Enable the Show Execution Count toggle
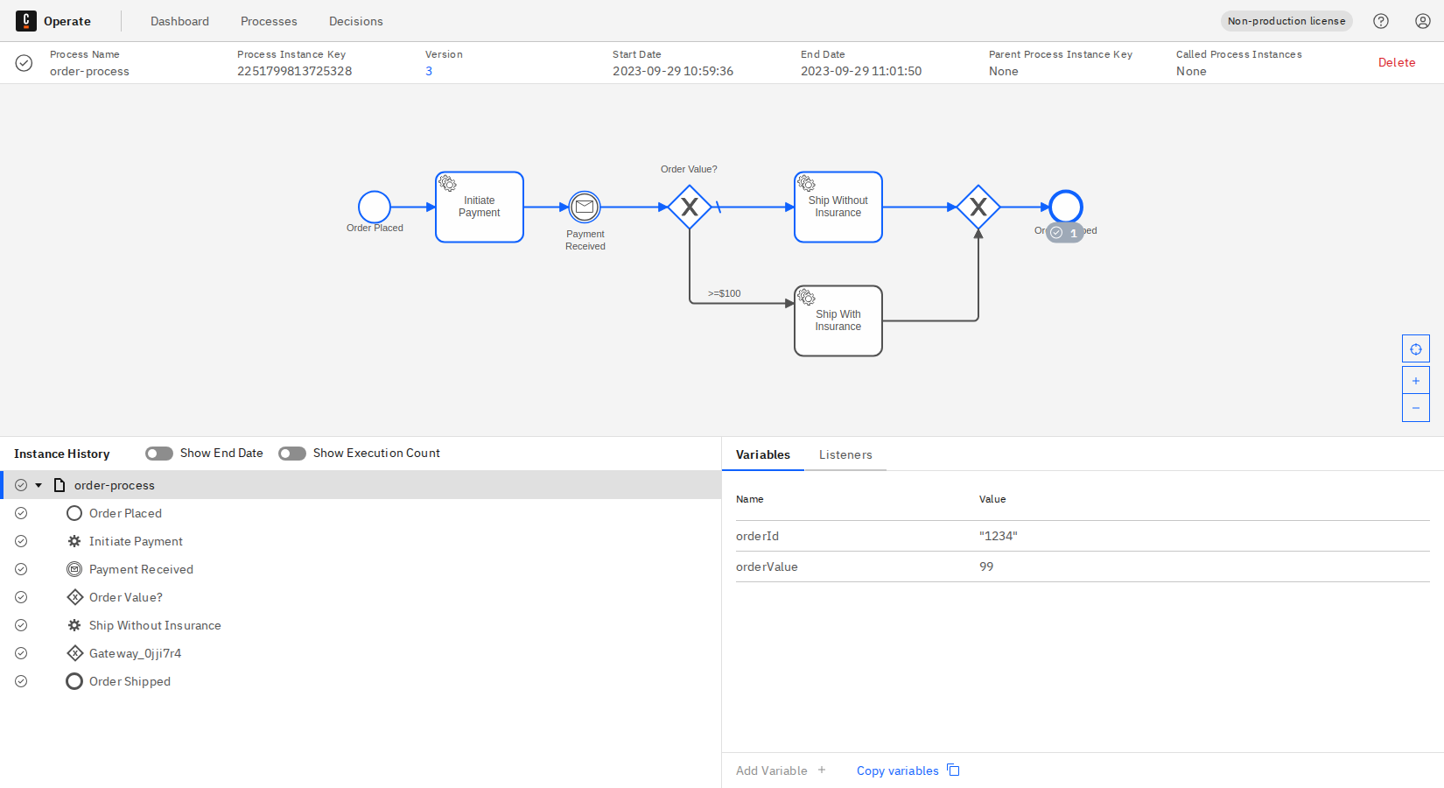The image size is (1444, 788). click(291, 453)
